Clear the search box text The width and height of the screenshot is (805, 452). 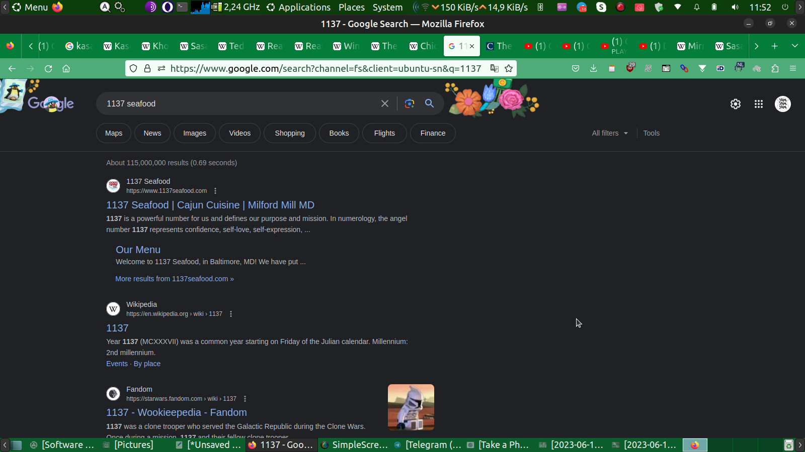385,103
